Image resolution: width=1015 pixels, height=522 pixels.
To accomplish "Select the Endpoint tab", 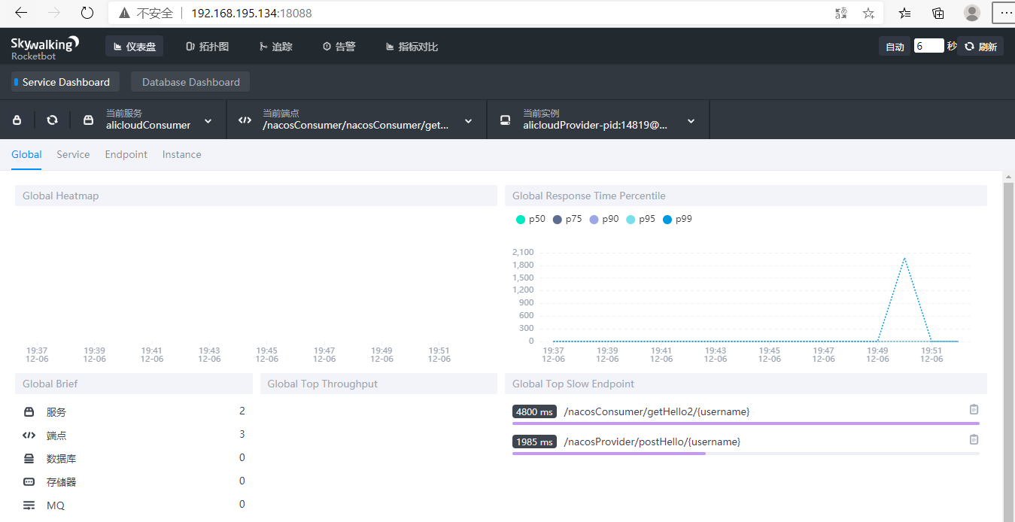I will [126, 154].
